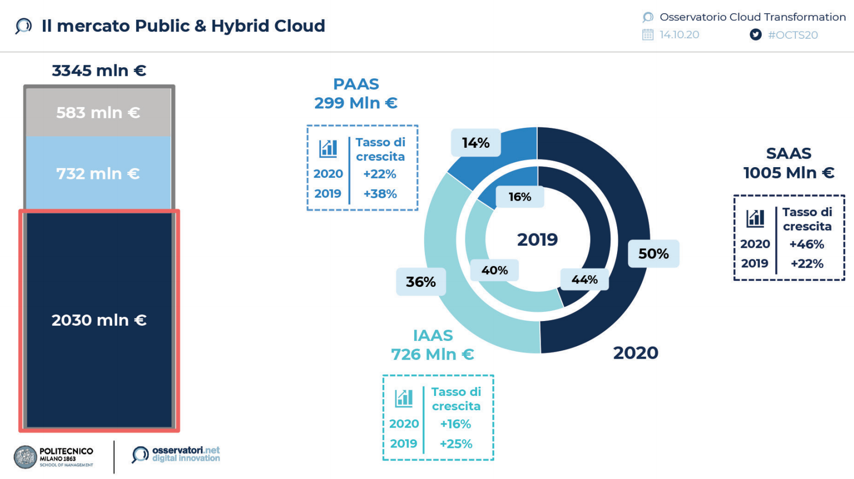Click 'Tasso di crescita' in the PAAS box
Image resolution: width=854 pixels, height=479 pixels.
pyautogui.click(x=381, y=149)
